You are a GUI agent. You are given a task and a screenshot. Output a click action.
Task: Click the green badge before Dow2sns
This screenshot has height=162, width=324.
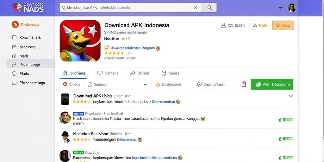(x=78, y=153)
